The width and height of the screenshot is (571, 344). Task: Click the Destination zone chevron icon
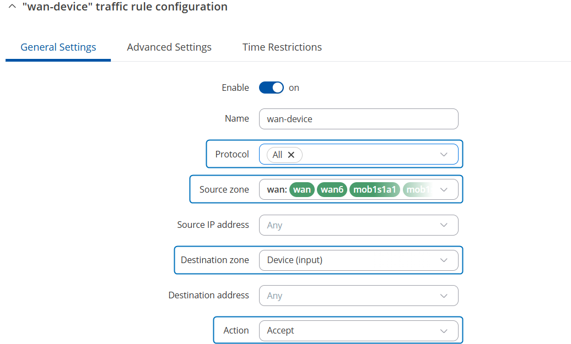point(444,260)
